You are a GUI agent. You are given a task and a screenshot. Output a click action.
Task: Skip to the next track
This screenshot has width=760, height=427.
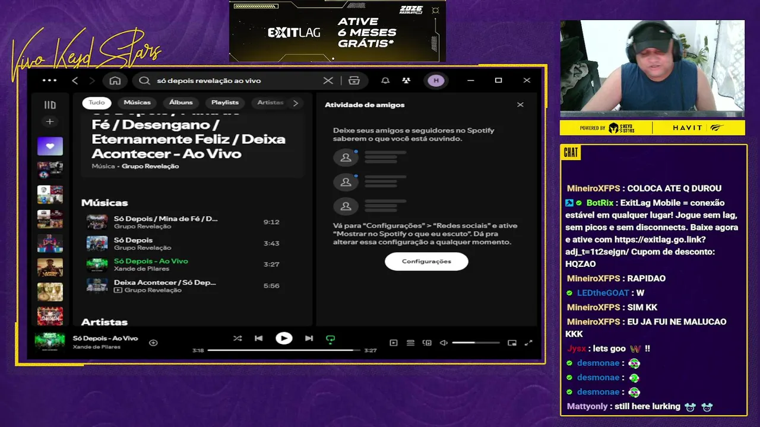click(x=309, y=339)
